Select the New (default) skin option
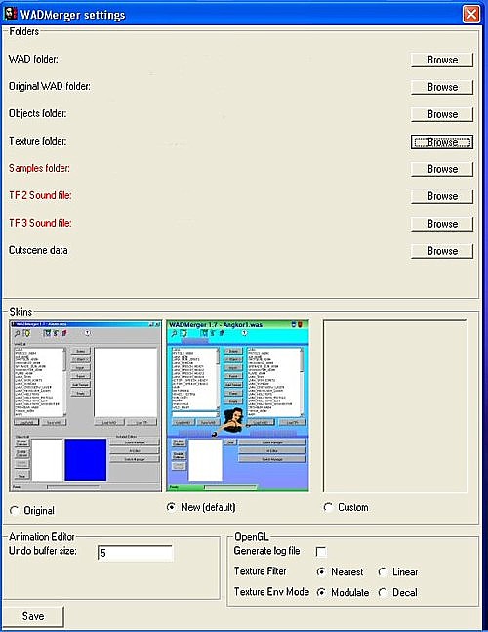This screenshot has width=488, height=632. point(171,507)
